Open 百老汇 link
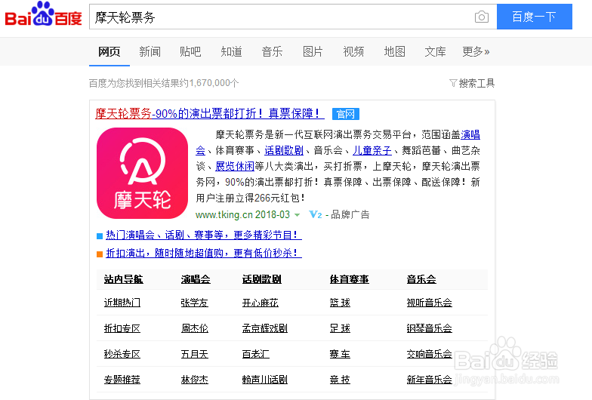592x400 pixels. coord(255,354)
